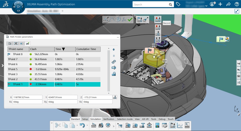Click the 3DS logo in the top bar
This screenshot has height=131, width=241.
pos(6,4)
